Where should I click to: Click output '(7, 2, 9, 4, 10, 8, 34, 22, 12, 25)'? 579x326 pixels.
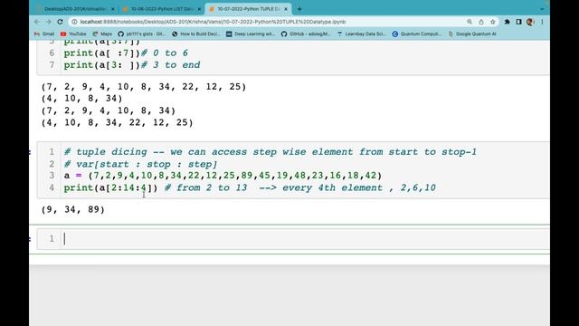tap(144, 87)
